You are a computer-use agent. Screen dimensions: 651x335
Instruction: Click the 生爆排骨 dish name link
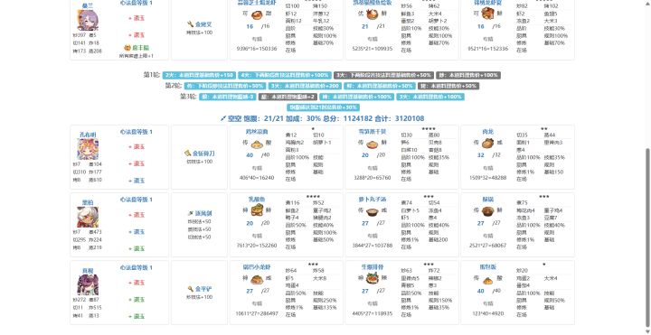pyautogui.click(x=372, y=267)
